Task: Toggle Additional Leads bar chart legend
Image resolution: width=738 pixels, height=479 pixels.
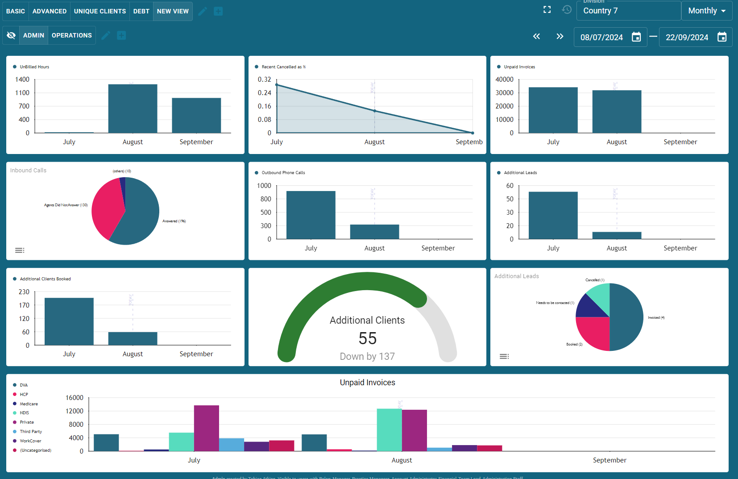Action: coord(517,173)
